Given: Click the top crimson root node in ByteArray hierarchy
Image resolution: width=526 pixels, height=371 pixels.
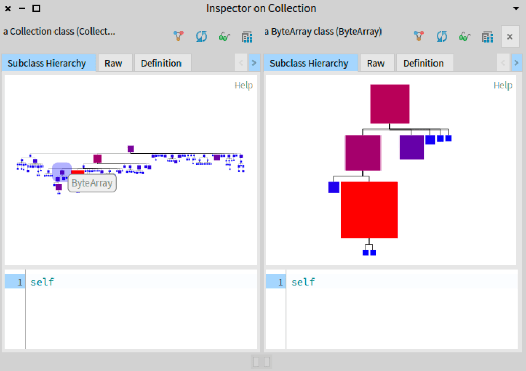Looking at the screenshot, I should [x=390, y=104].
